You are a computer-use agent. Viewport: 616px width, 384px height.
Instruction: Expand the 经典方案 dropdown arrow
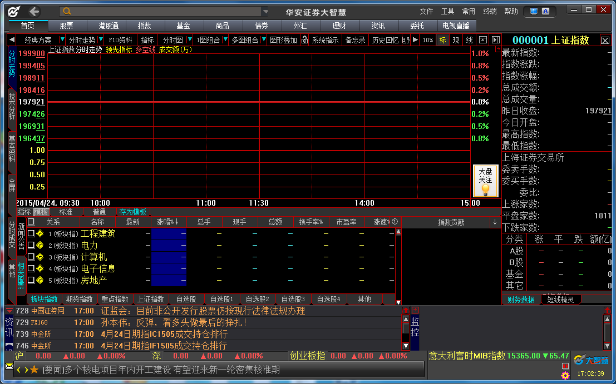click(x=62, y=40)
